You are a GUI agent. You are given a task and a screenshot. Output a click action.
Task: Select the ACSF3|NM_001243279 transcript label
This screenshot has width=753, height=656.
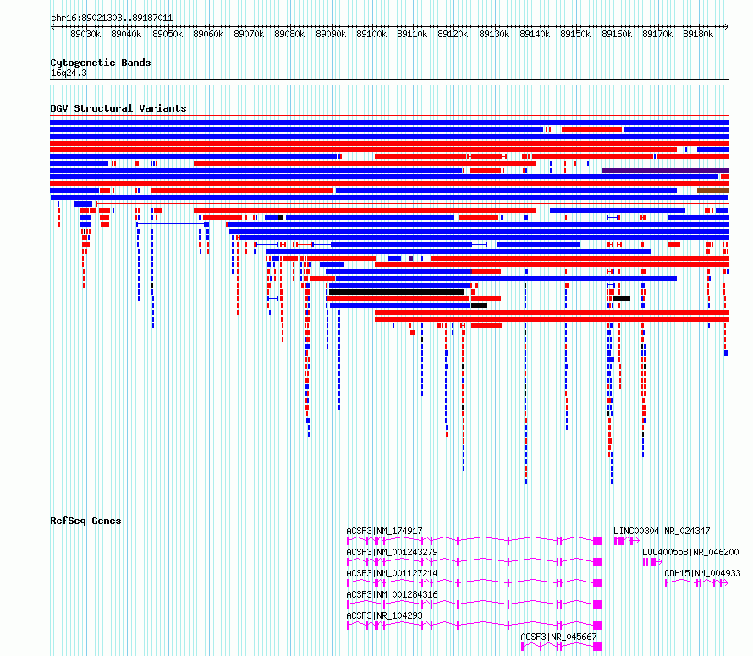pyautogui.click(x=392, y=552)
